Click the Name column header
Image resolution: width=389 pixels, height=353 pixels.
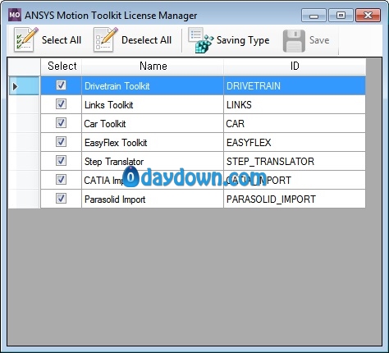153,66
